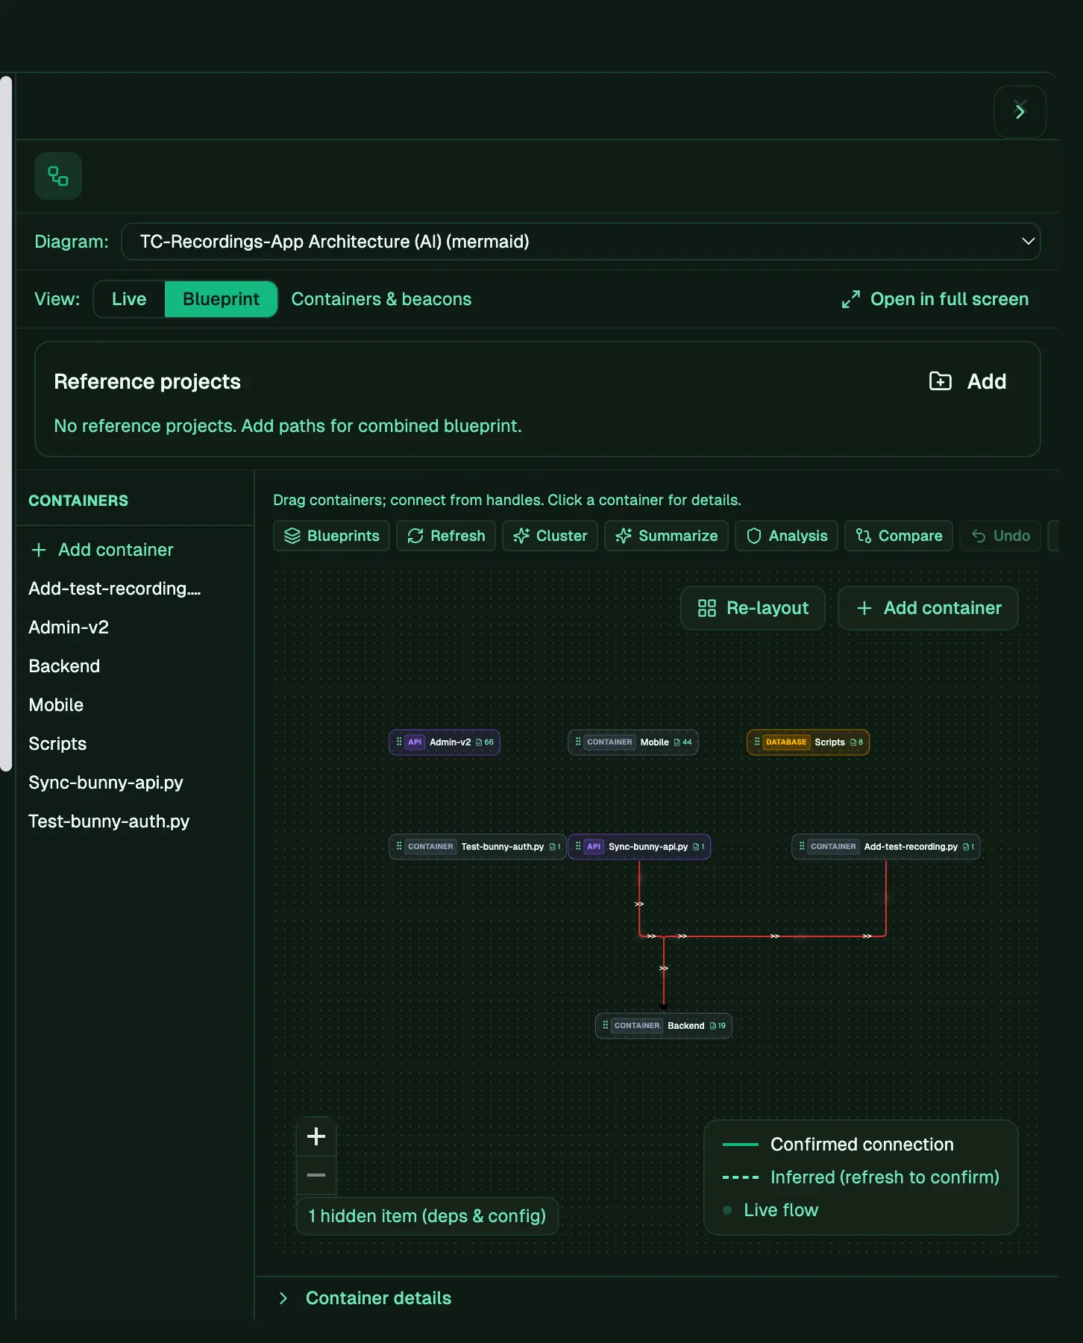Click the Compare toolbar button
The width and height of the screenshot is (1083, 1343).
click(x=899, y=536)
